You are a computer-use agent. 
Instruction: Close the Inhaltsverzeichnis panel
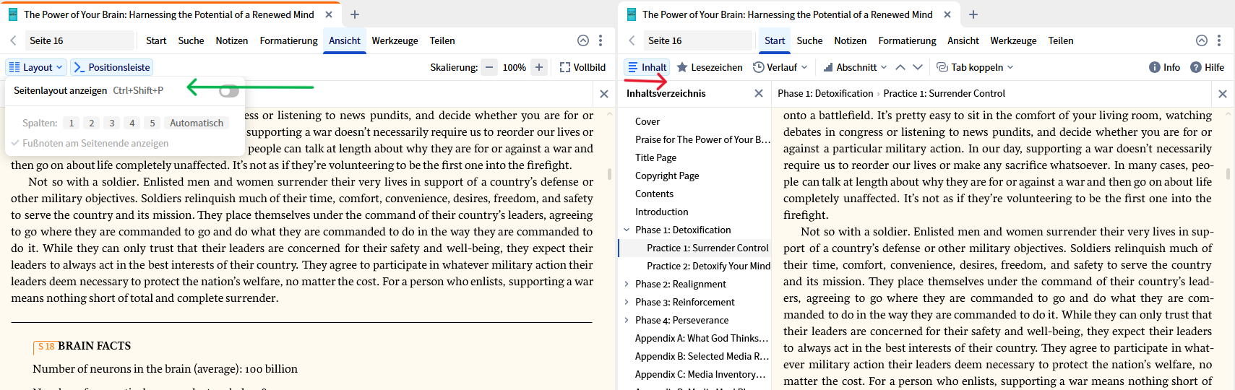759,93
